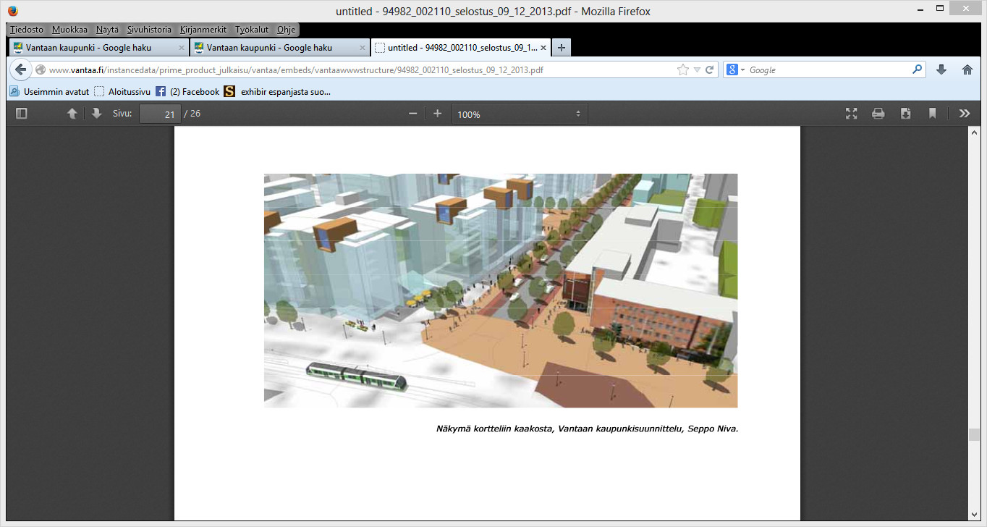The width and height of the screenshot is (987, 527).
Task: Open a new browser tab
Action: 562,48
